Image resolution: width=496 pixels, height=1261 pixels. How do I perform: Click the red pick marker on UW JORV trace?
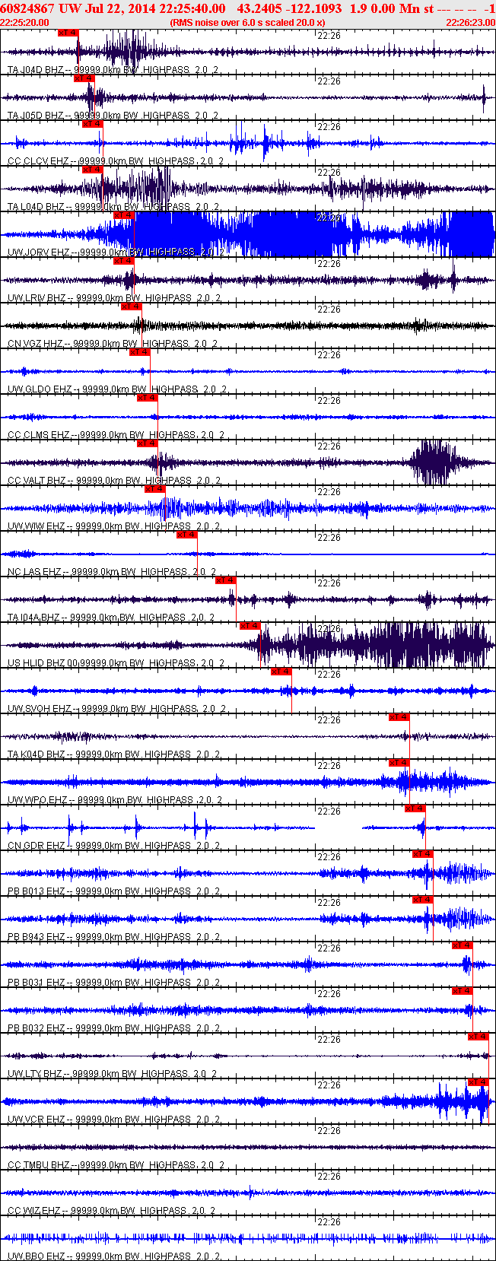tap(124, 215)
